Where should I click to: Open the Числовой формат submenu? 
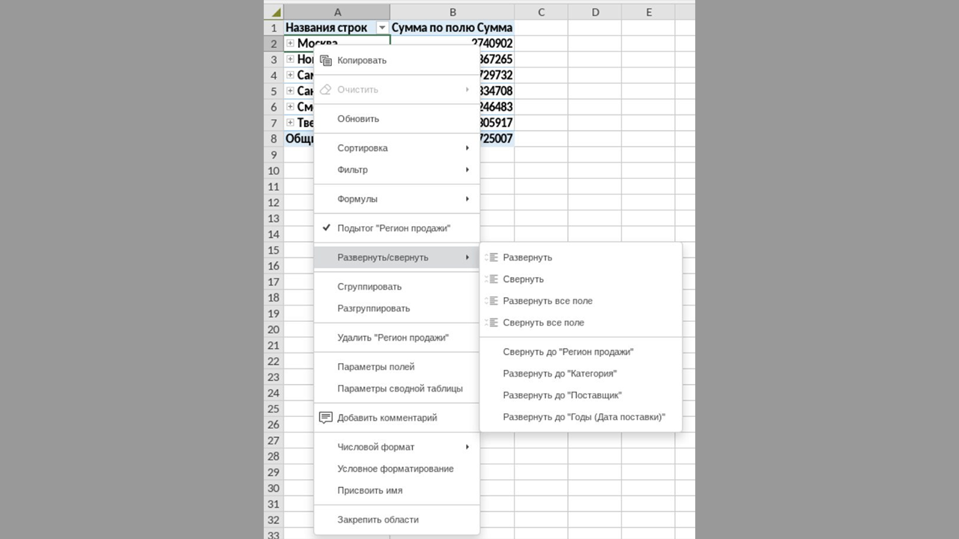coord(396,447)
